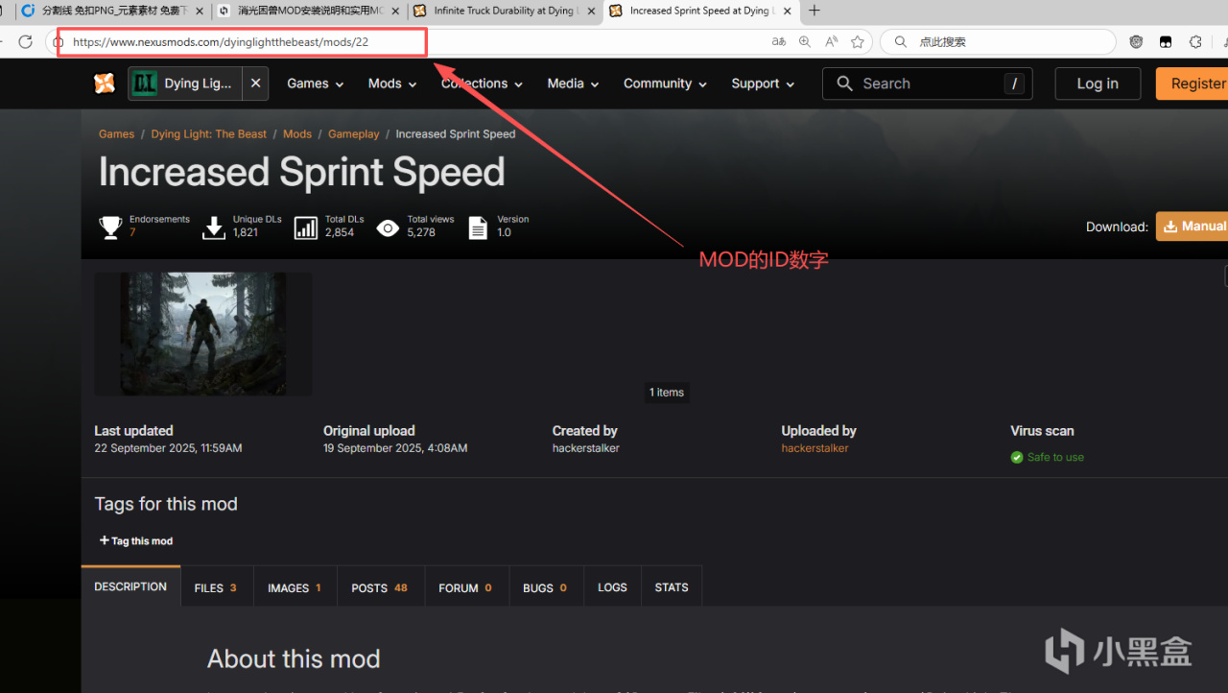Click the zoom magnifier icon in address bar
Screen dimensions: 1228x693
tap(805, 42)
